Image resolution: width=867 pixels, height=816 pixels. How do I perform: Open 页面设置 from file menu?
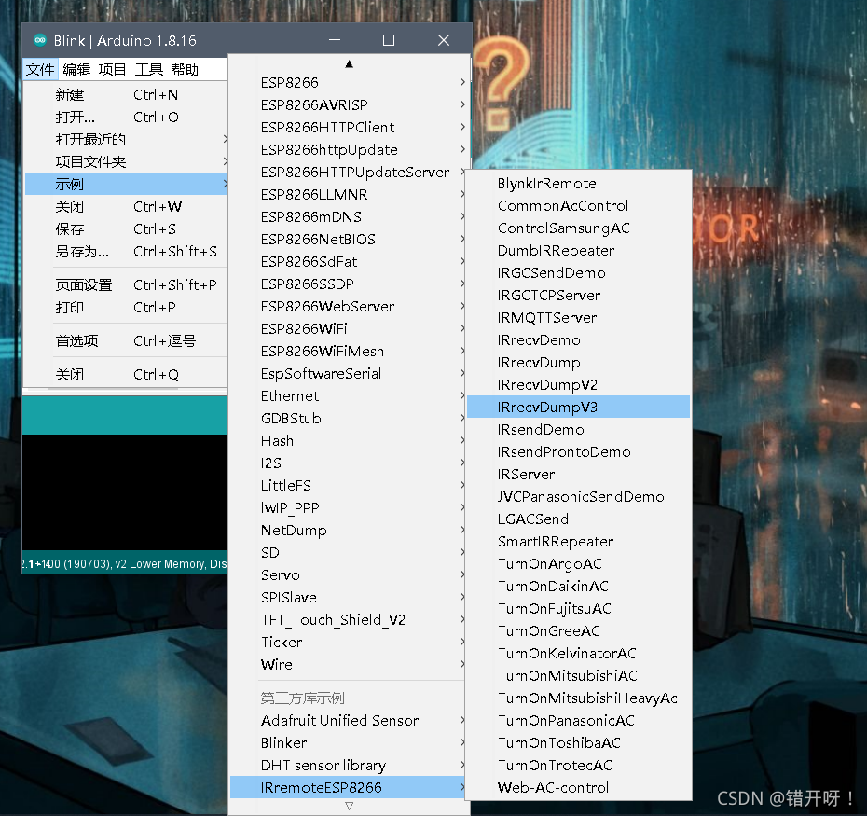click(x=126, y=285)
